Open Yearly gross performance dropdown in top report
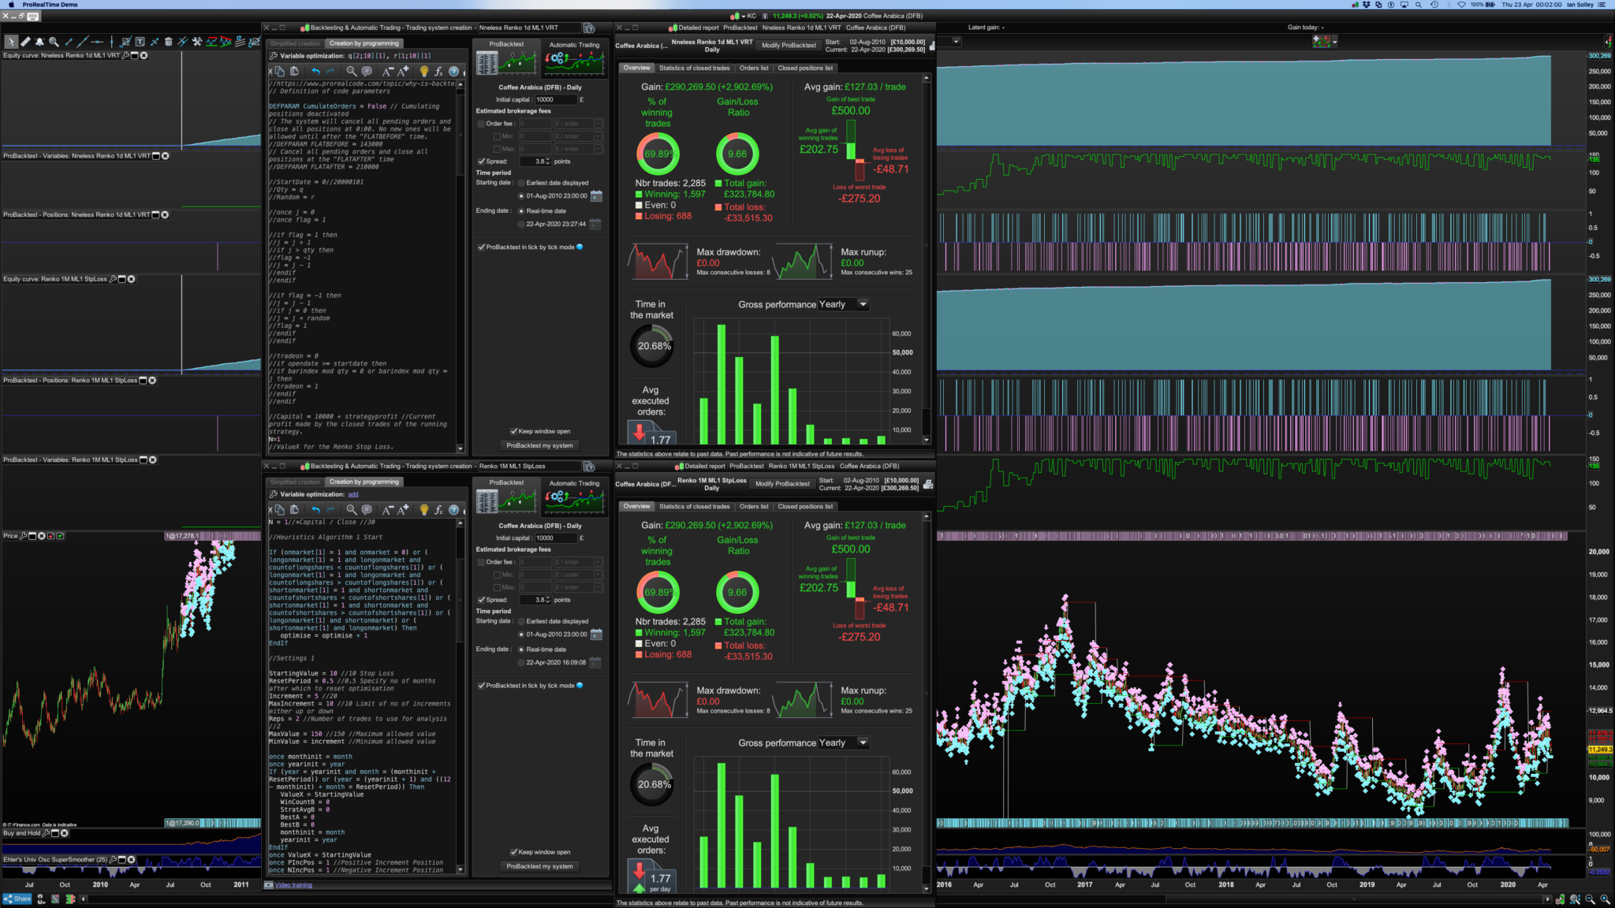1615x908 pixels. (863, 304)
